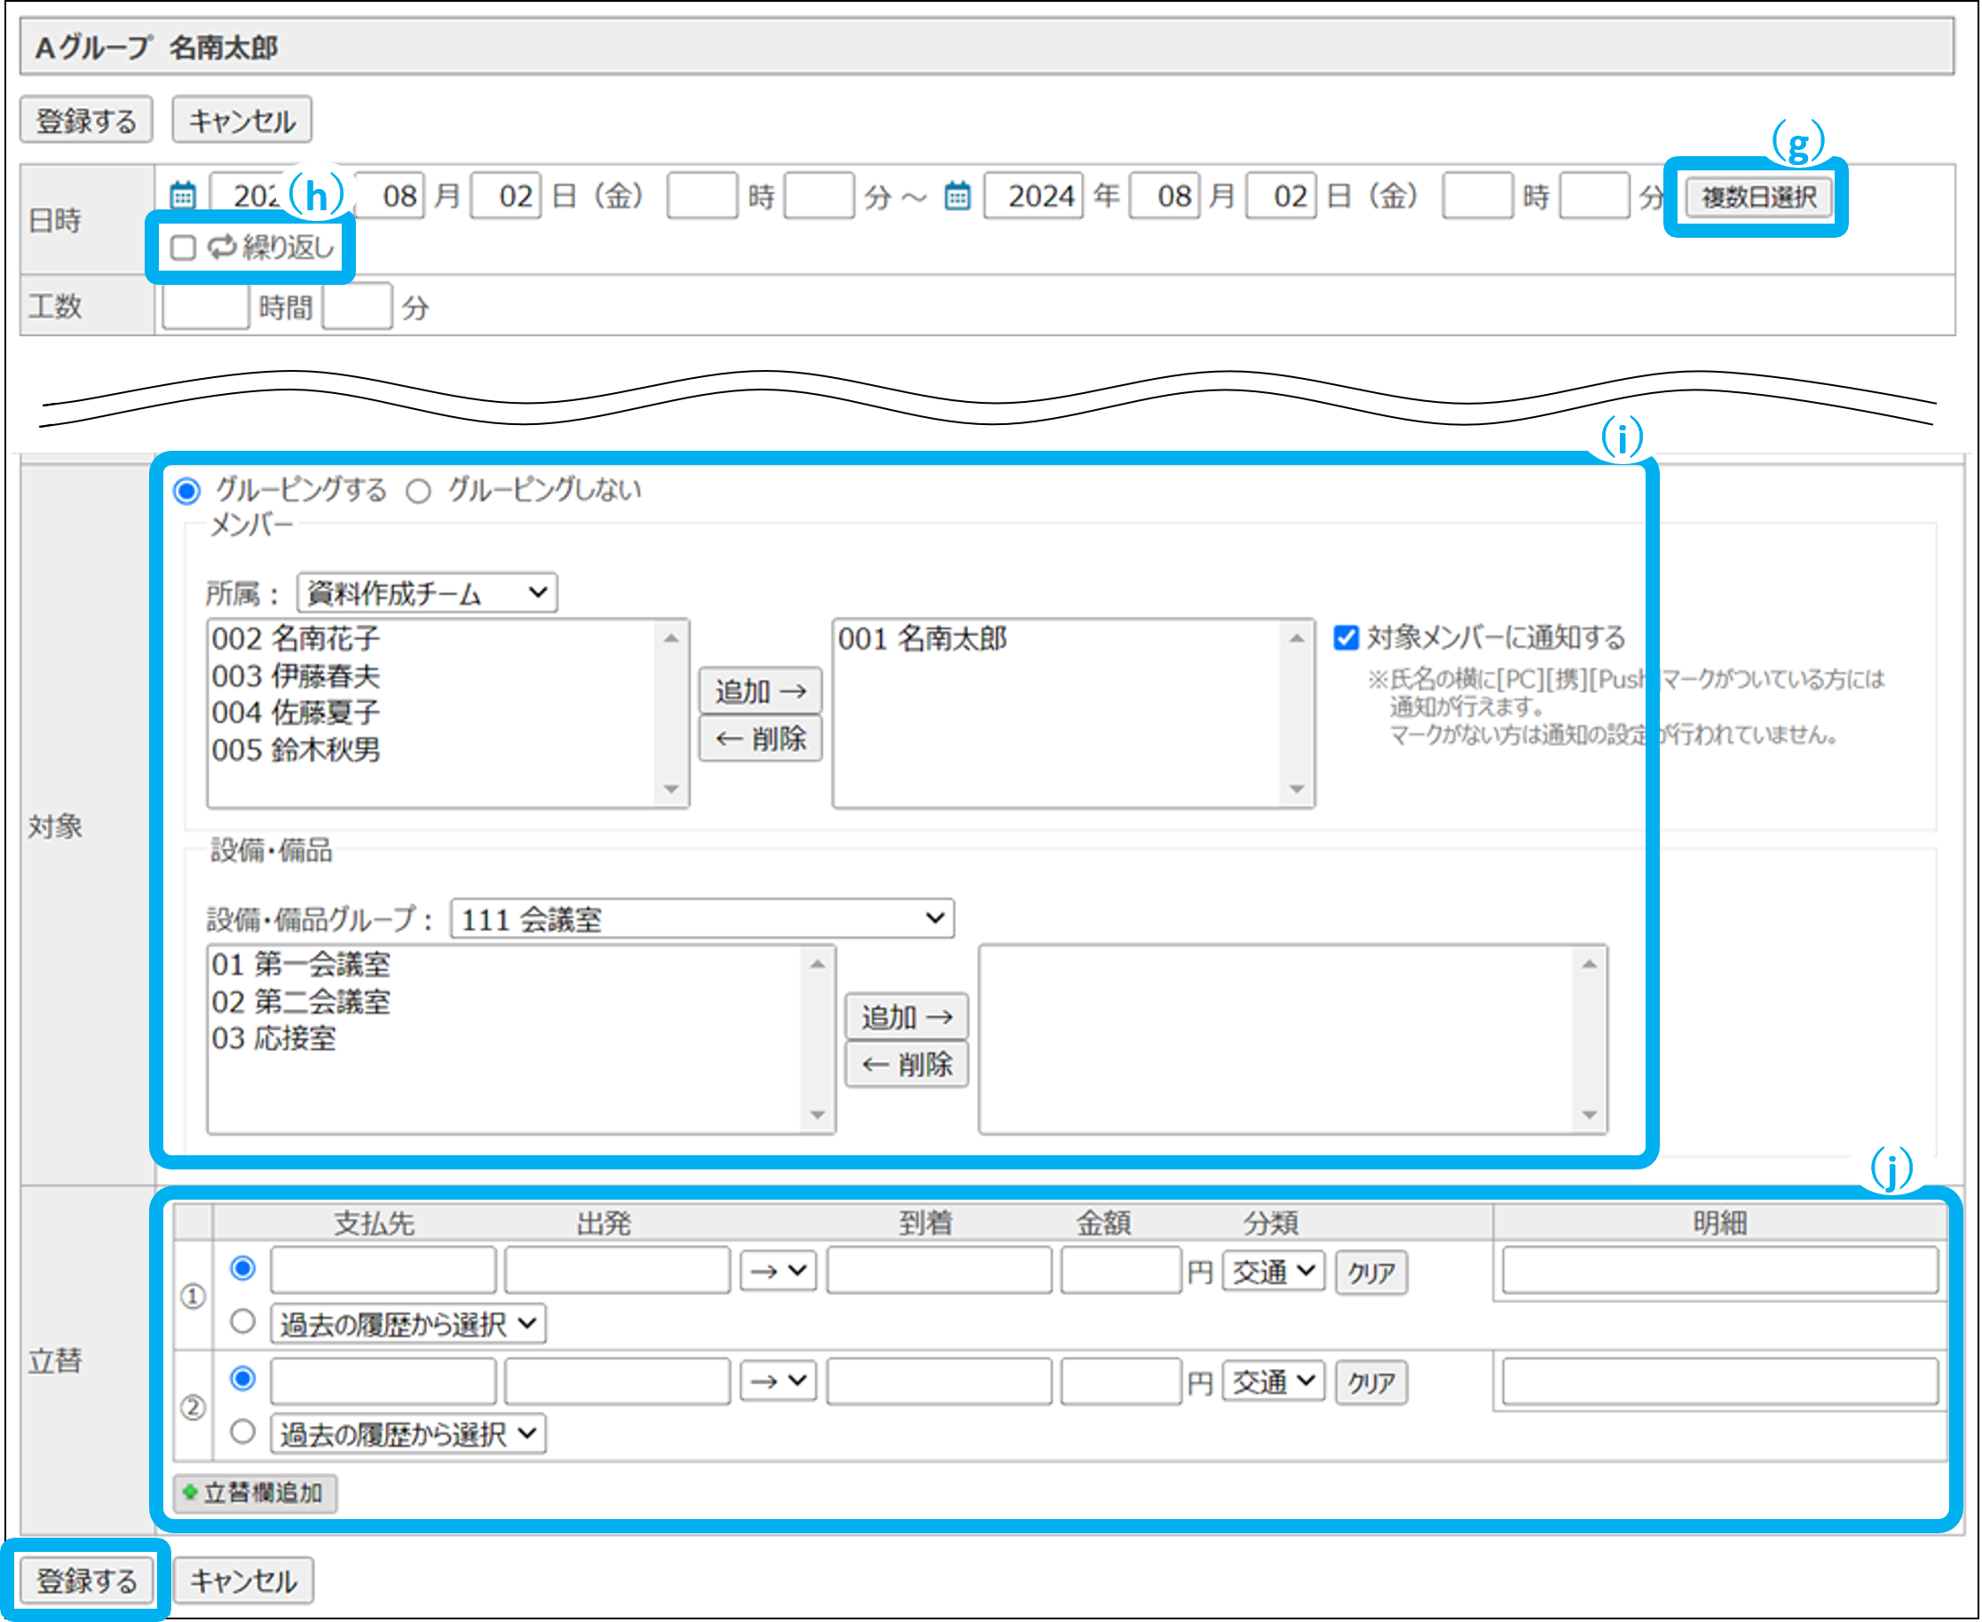This screenshot has width=1982, height=1622.
Task: Click the 立替欄追加 green plus button
Action: click(254, 1492)
